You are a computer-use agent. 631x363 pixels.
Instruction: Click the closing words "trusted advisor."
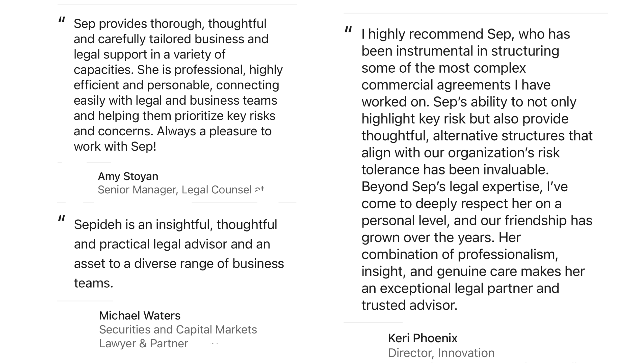[x=409, y=305]
